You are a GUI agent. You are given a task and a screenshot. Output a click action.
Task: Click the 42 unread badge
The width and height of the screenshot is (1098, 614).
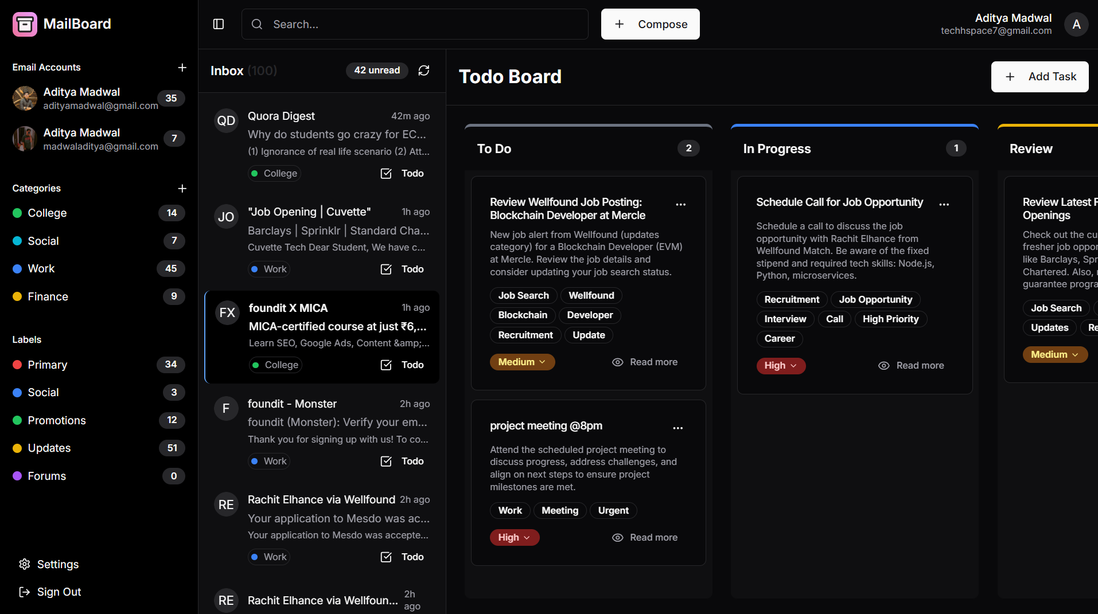[377, 71]
